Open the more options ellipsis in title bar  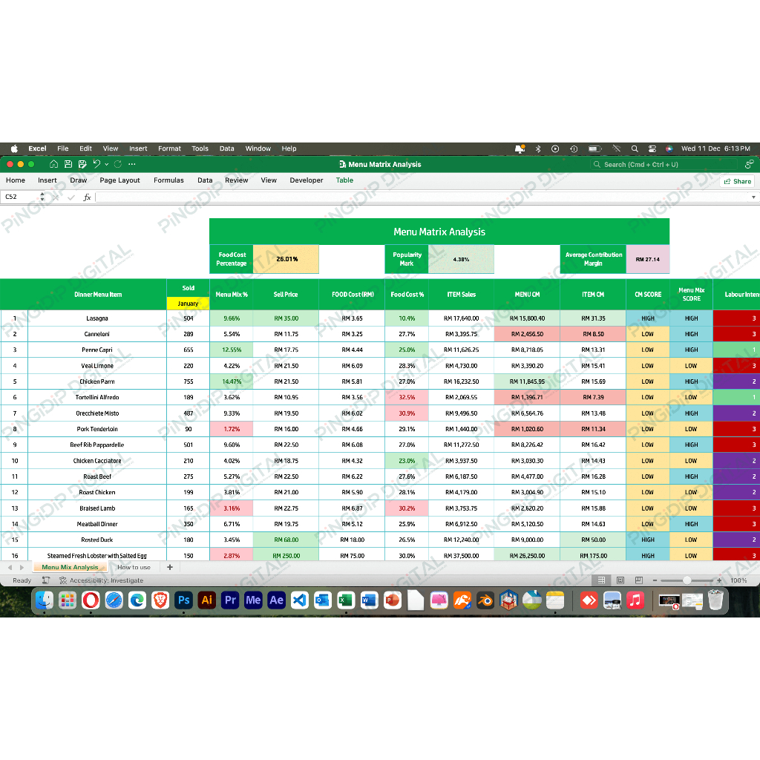pyautogui.click(x=132, y=164)
